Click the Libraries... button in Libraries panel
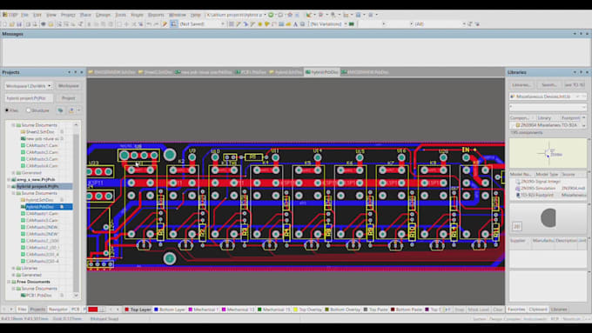The image size is (592, 333). 521,85
